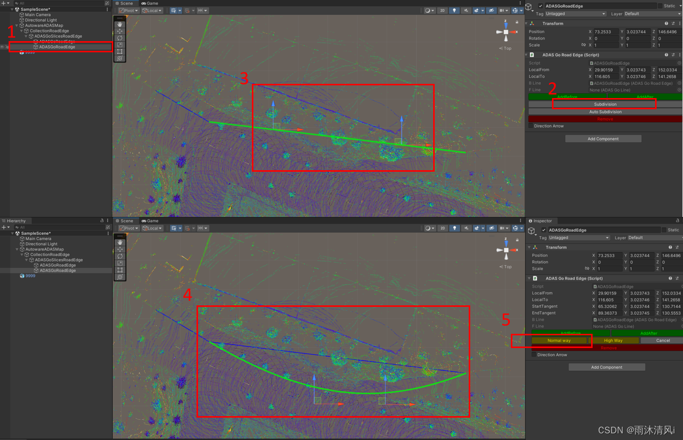Toggle scene audio icon in upper Scene toolbar
The width and height of the screenshot is (683, 440).
point(466,10)
